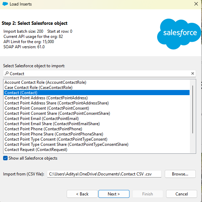Viewport: 202px width, 202px height.
Task: Proceed with the Next button
Action: pyautogui.click(x=114, y=194)
